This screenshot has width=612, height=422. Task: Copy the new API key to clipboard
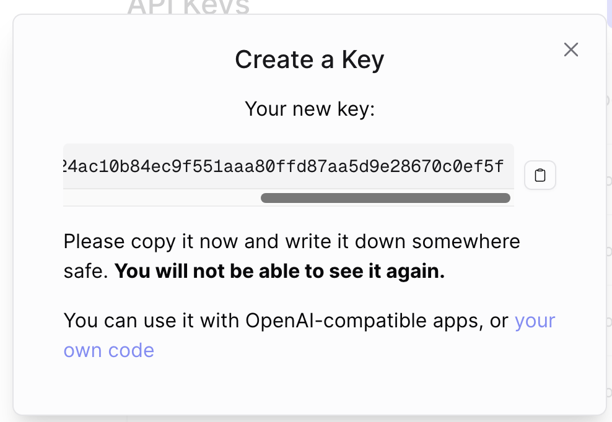540,176
